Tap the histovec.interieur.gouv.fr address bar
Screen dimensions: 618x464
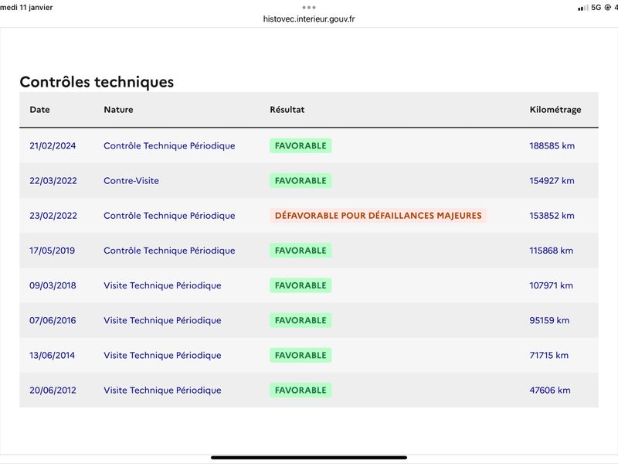[308, 19]
